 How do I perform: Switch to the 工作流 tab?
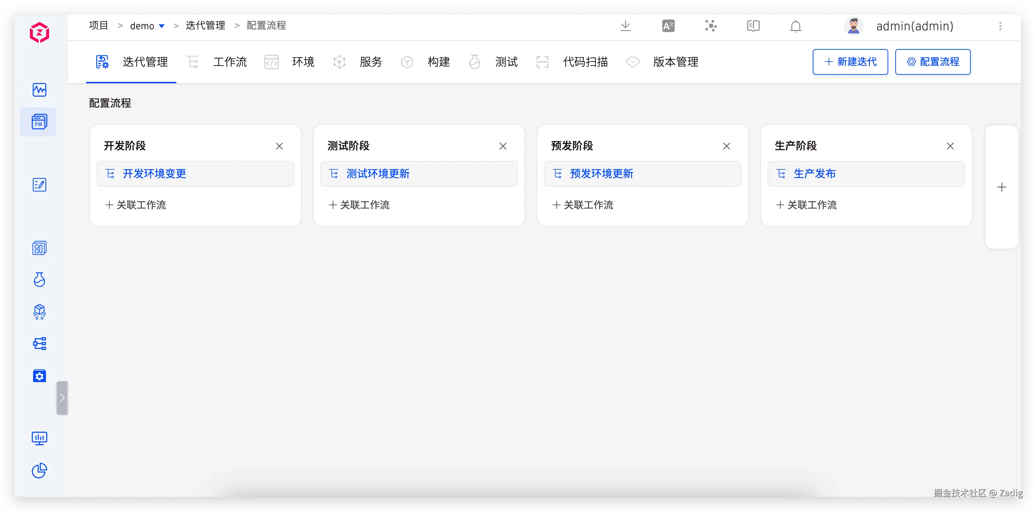coord(229,62)
